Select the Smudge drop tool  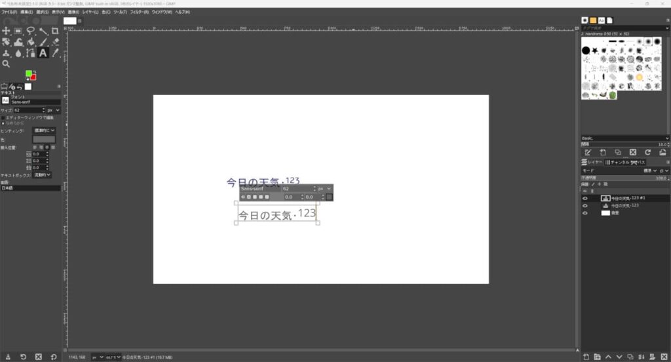click(x=18, y=53)
